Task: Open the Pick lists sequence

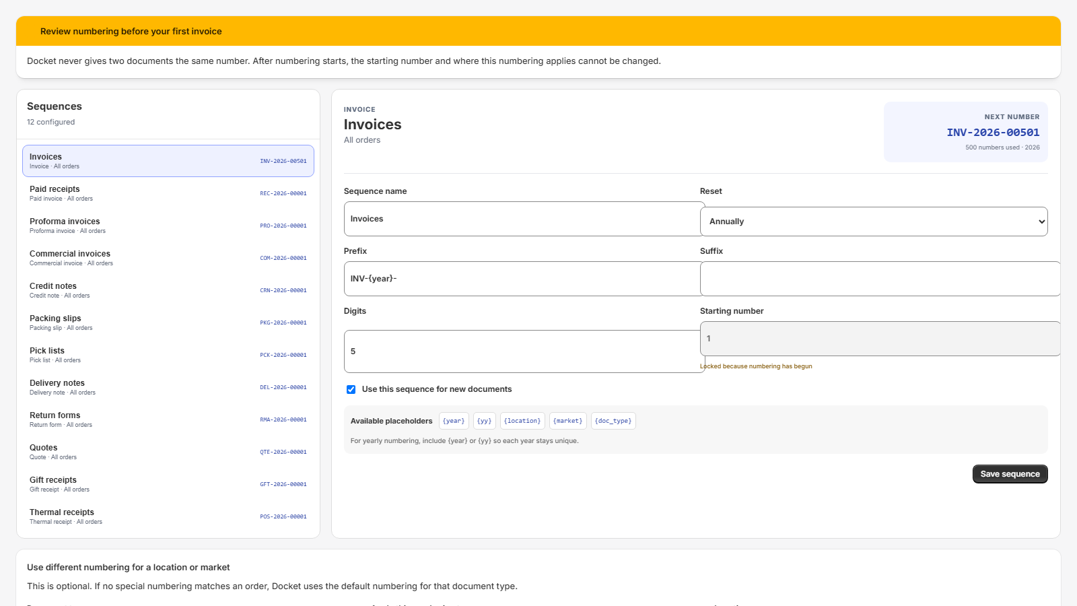Action: 168,355
